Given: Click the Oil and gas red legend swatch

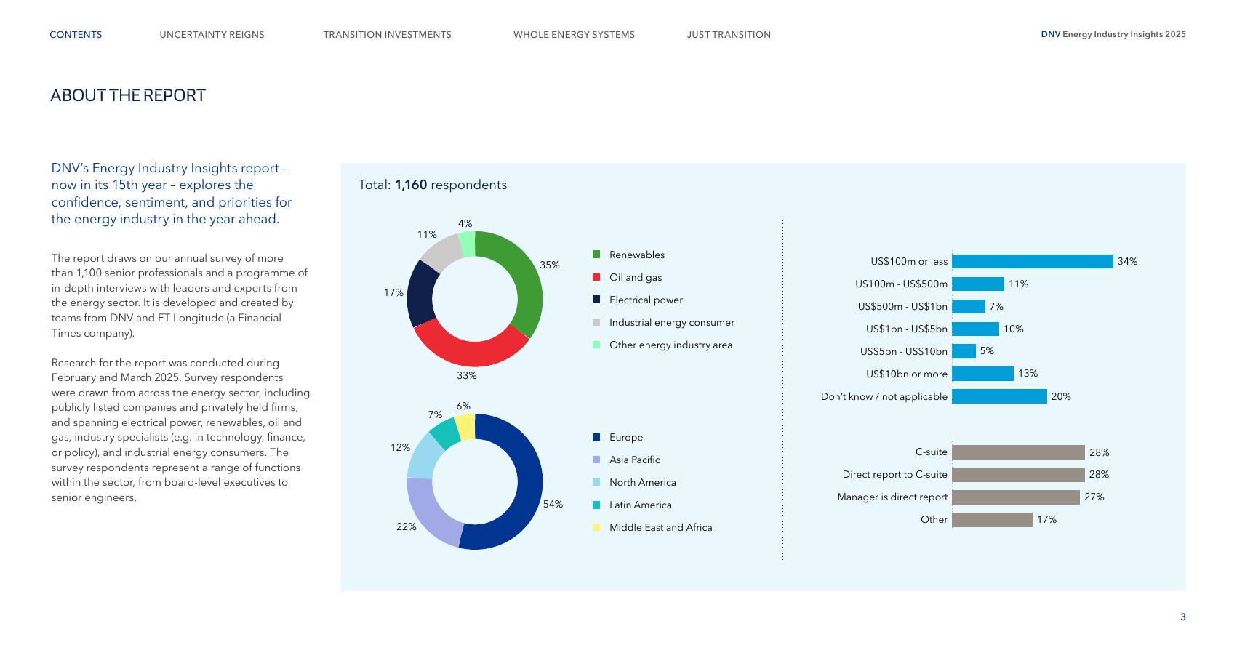Looking at the screenshot, I should 596,277.
